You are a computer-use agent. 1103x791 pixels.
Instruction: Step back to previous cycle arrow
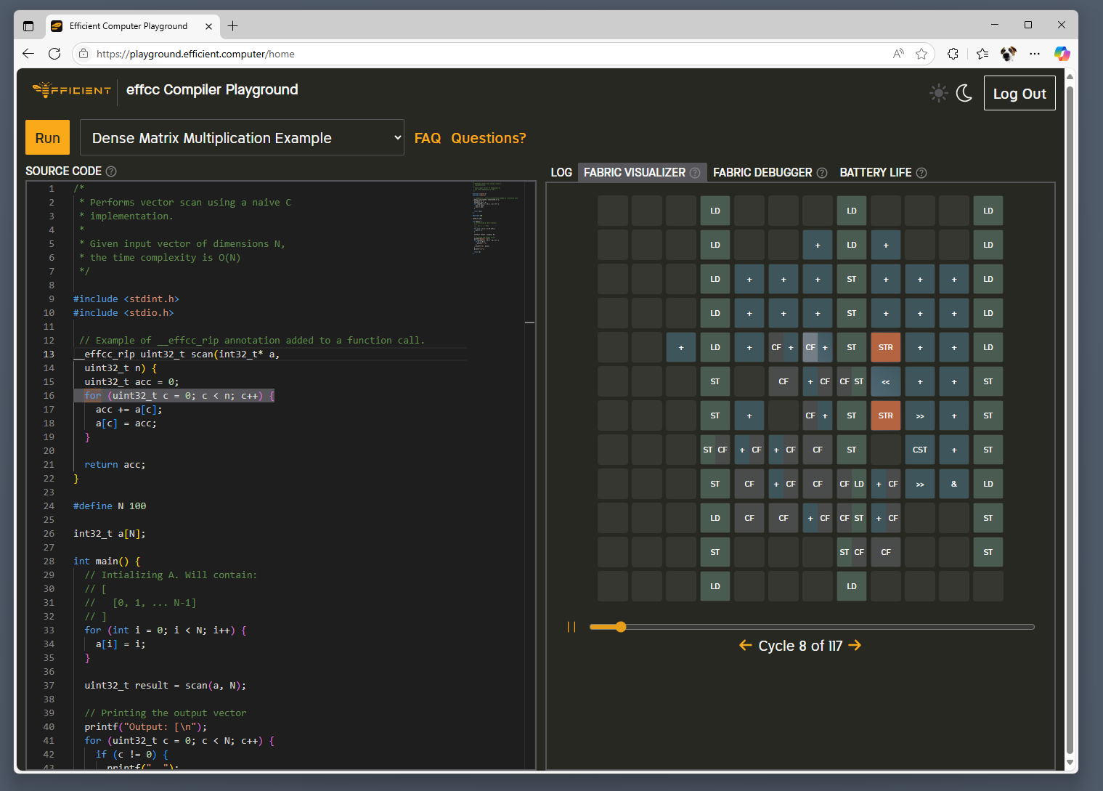tap(745, 645)
